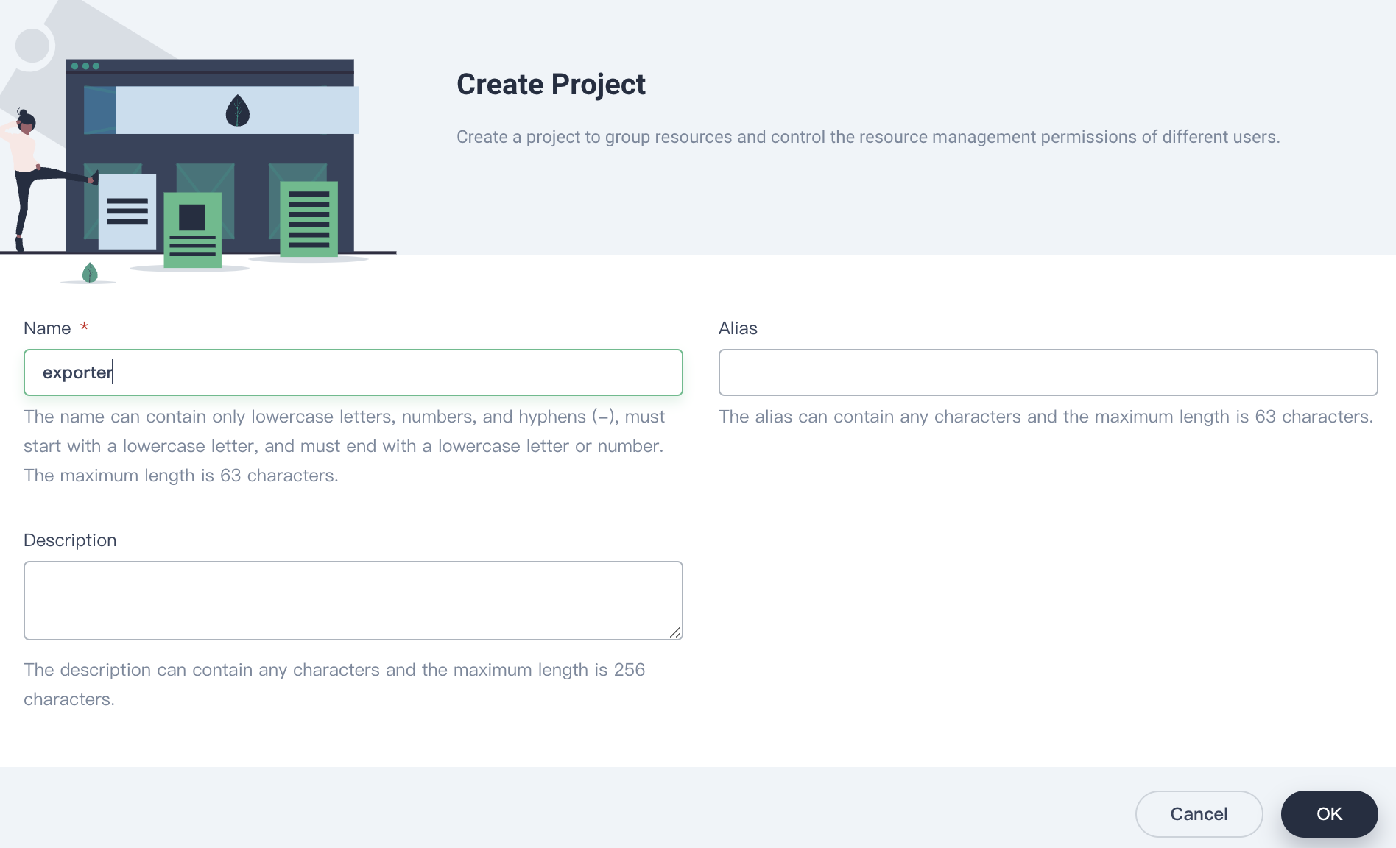1396x848 pixels.
Task: Click the Description text area
Action: point(353,600)
